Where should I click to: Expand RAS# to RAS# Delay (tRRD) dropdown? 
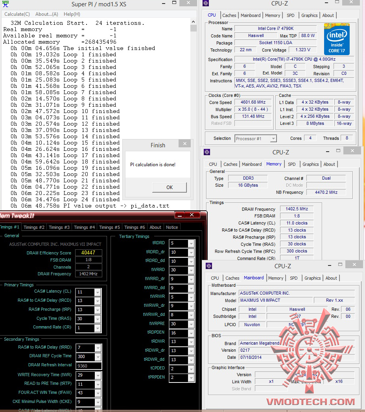pyautogui.click(x=98, y=348)
